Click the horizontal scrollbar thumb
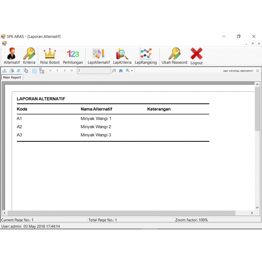The width and height of the screenshot is (262, 262). click(x=121, y=213)
